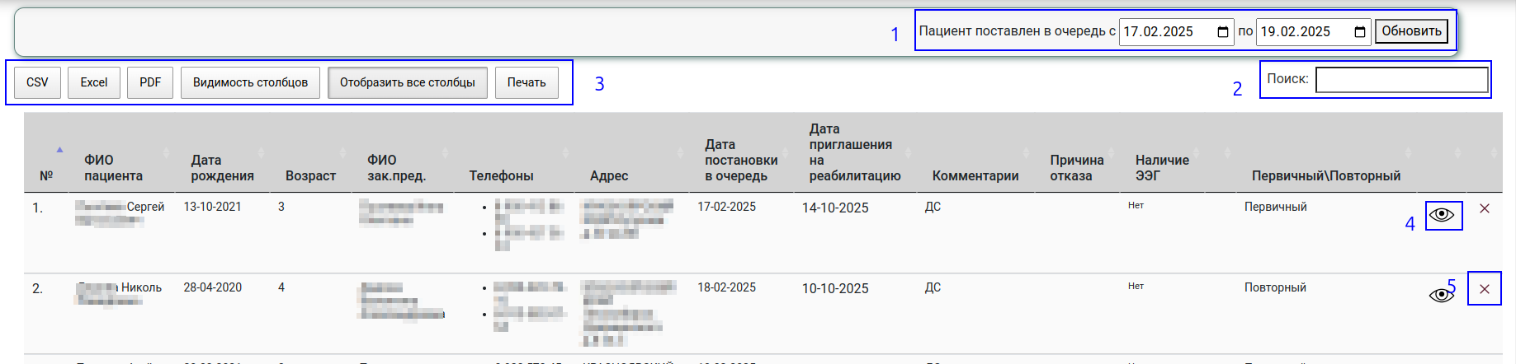Click Печать to print the table
This screenshot has height=364, width=1516.
[527, 82]
